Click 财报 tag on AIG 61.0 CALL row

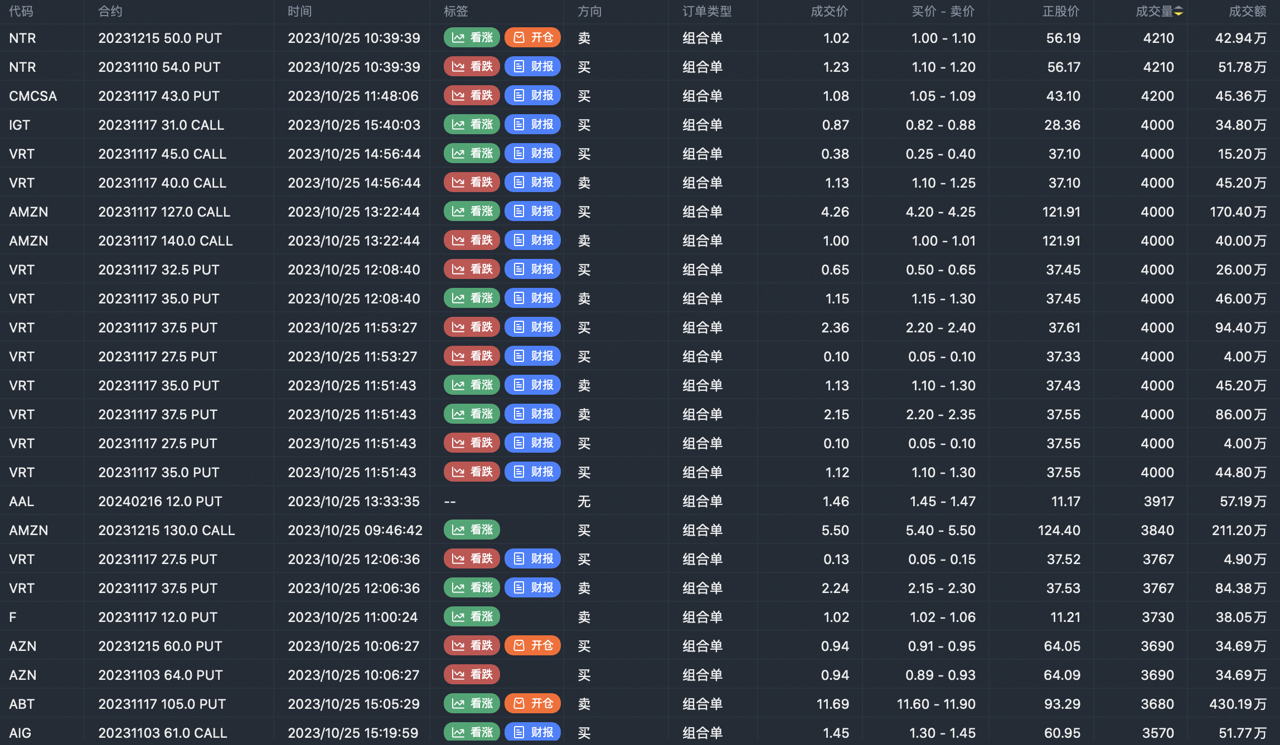click(x=533, y=733)
